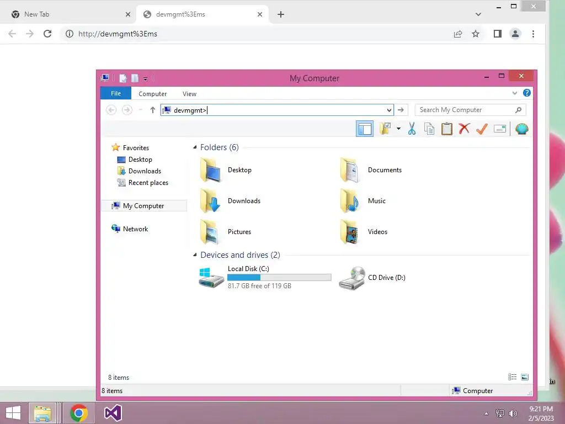
Task: Select the Videos folder icon
Action: click(350, 232)
